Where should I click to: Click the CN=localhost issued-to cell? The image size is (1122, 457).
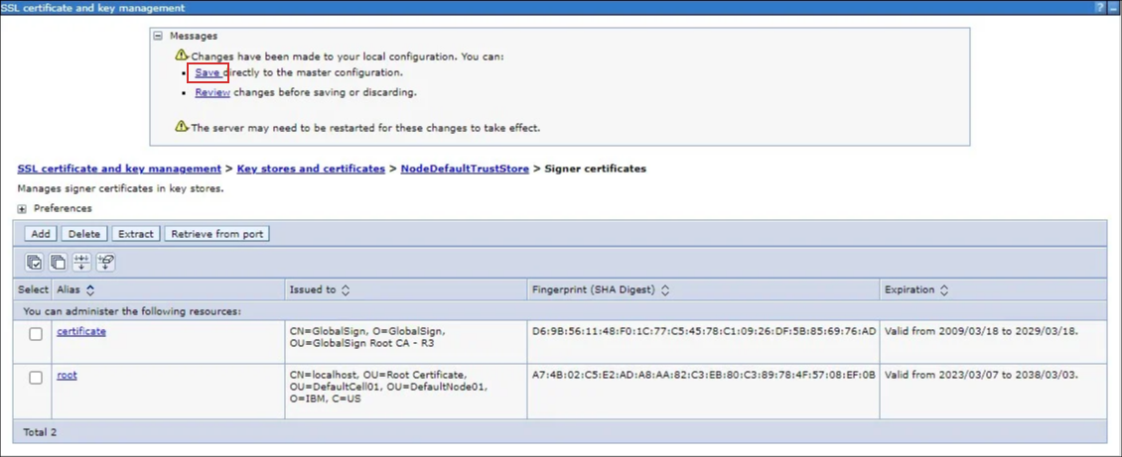(x=406, y=392)
